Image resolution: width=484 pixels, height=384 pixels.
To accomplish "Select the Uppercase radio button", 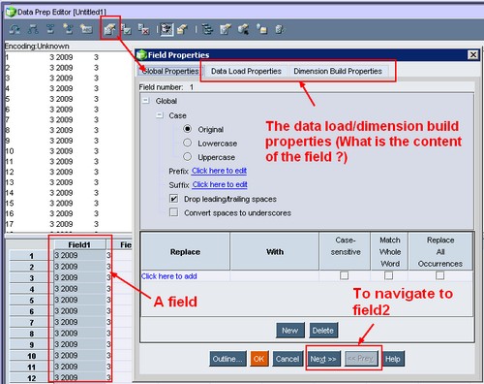I will (187, 157).
